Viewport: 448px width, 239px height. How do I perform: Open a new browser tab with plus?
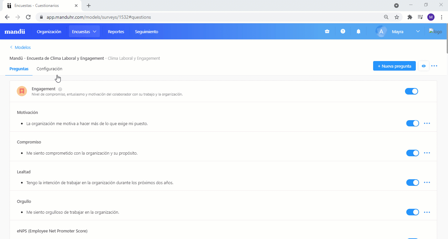pyautogui.click(x=89, y=6)
